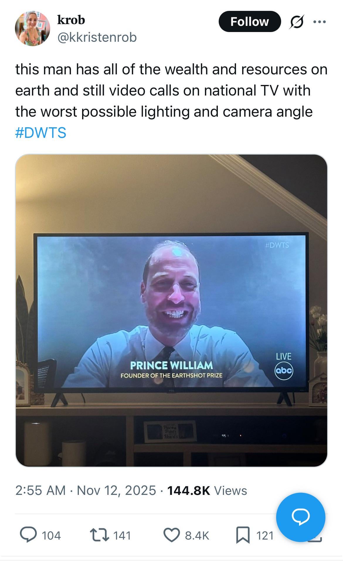View the 144.8K Views analytics
The image size is (343, 561).
tap(207, 490)
